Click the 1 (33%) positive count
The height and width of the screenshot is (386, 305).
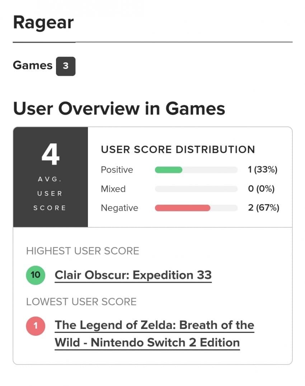coord(263,170)
